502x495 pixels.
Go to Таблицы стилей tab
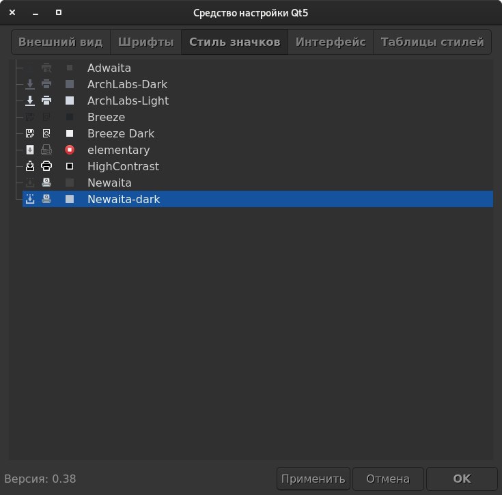click(432, 42)
